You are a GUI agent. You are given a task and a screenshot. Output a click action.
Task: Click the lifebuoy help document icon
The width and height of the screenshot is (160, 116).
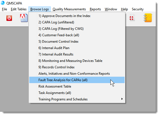click(132, 18)
